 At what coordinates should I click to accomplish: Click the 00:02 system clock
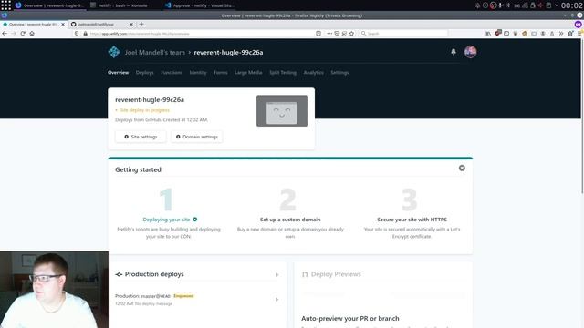click(572, 5)
